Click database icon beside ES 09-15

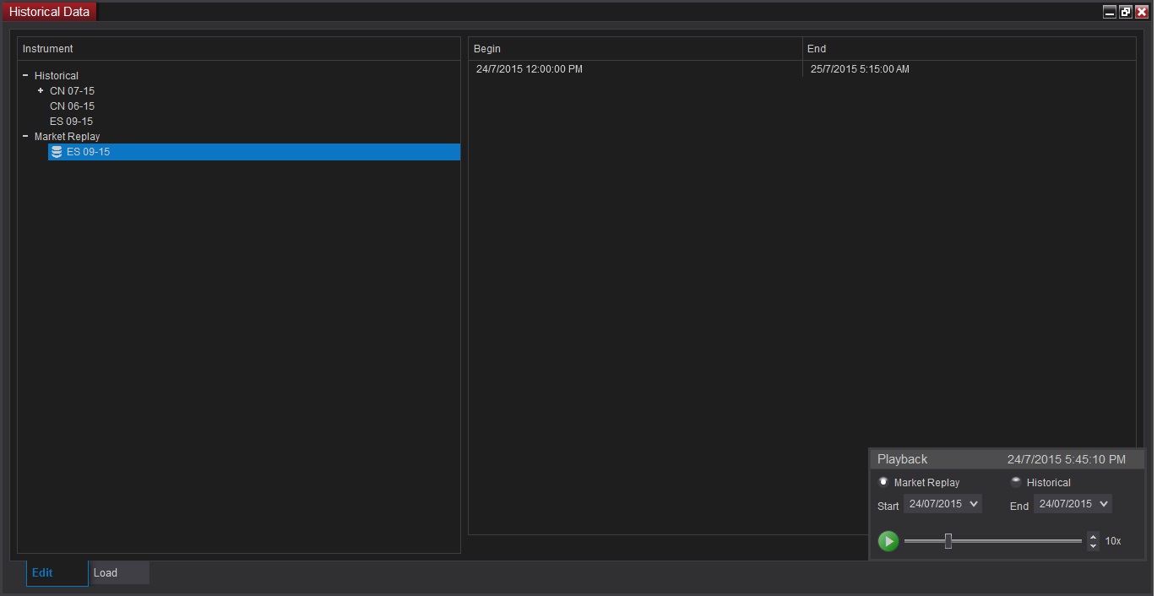coord(57,152)
